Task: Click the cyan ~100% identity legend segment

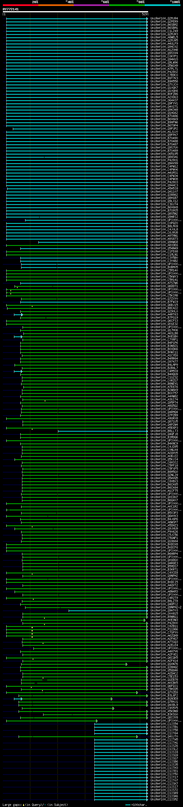Action: (163, 5)
